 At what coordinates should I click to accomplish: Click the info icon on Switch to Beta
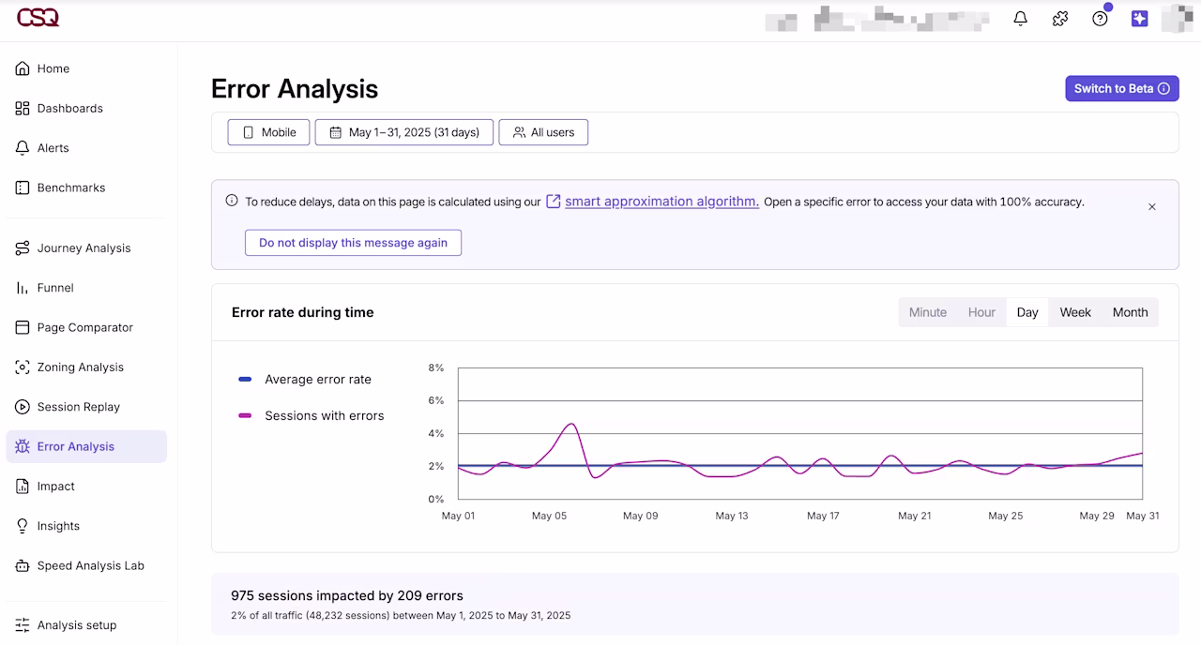tap(1164, 88)
